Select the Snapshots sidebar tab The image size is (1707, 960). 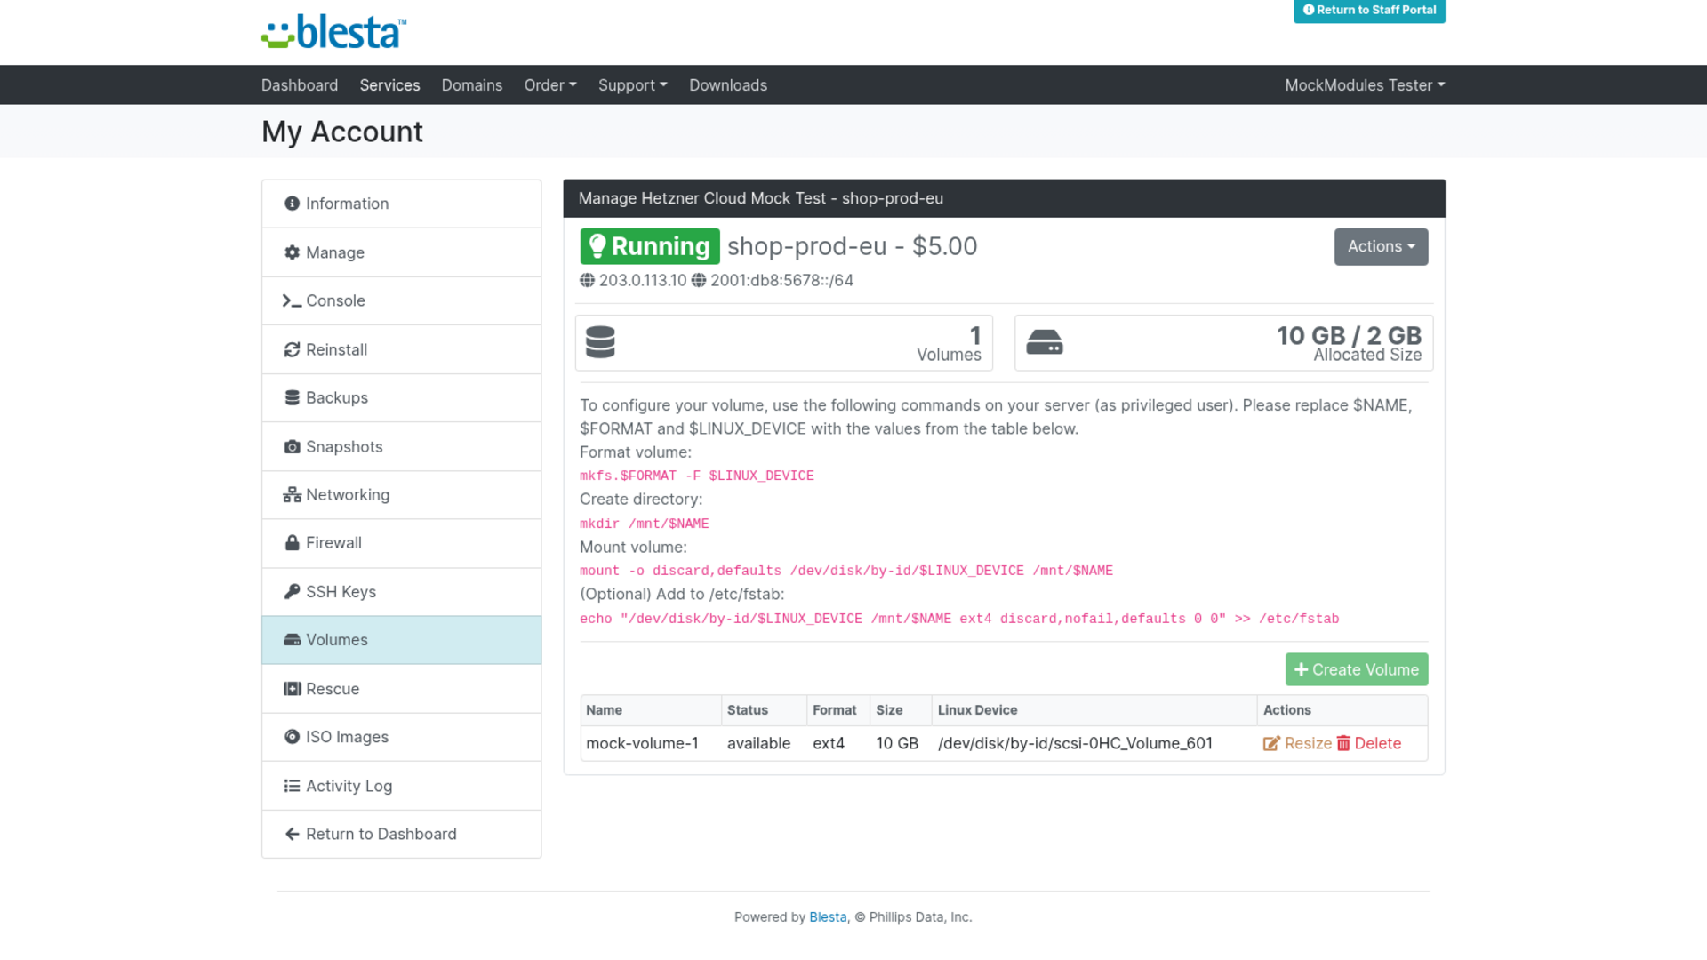(x=402, y=446)
